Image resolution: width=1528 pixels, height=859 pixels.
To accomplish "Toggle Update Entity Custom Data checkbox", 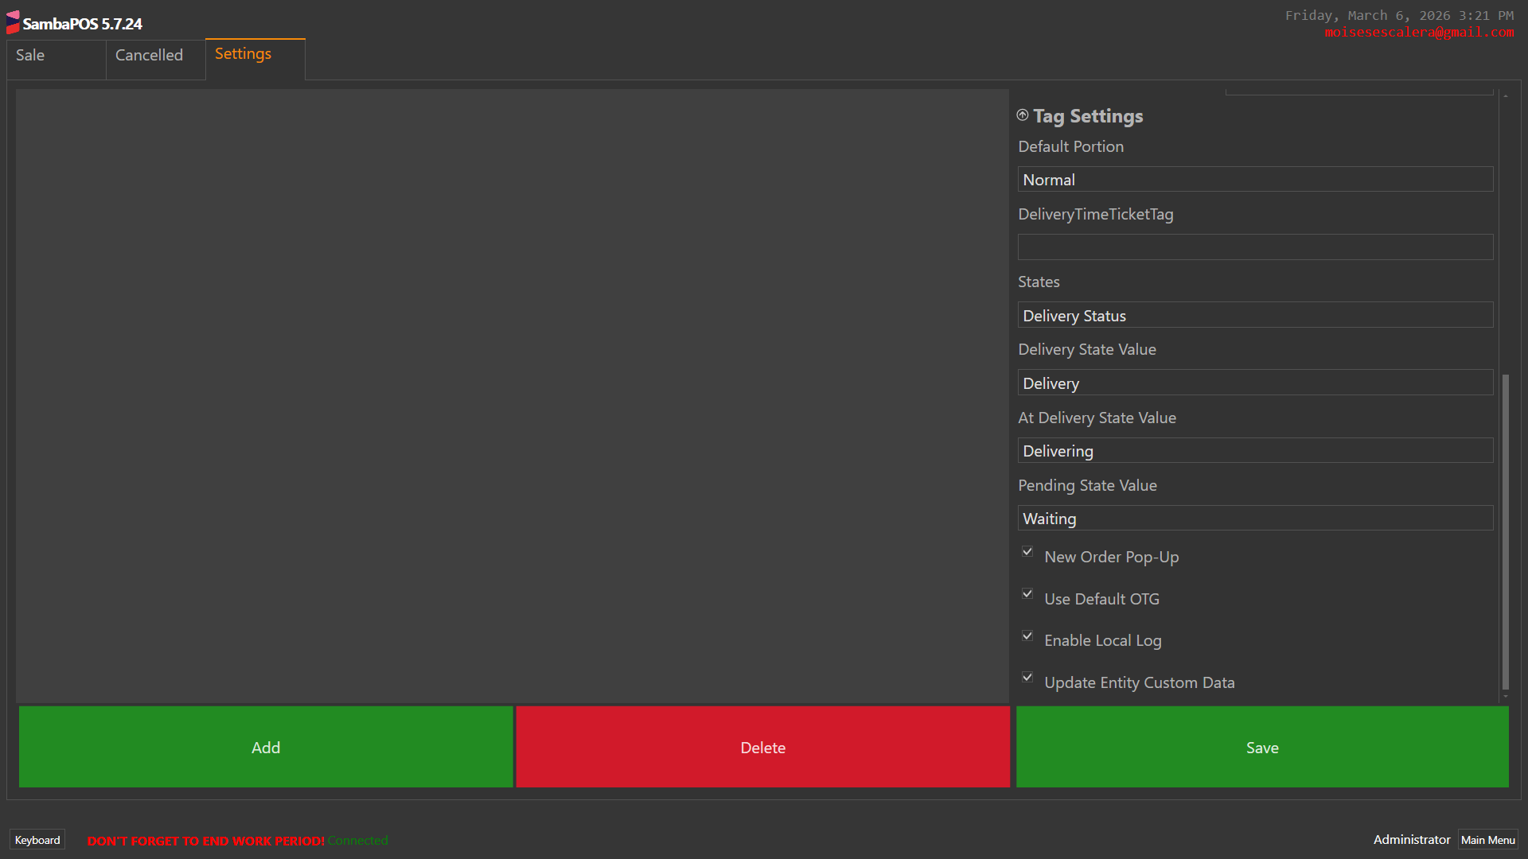I will (1027, 678).
